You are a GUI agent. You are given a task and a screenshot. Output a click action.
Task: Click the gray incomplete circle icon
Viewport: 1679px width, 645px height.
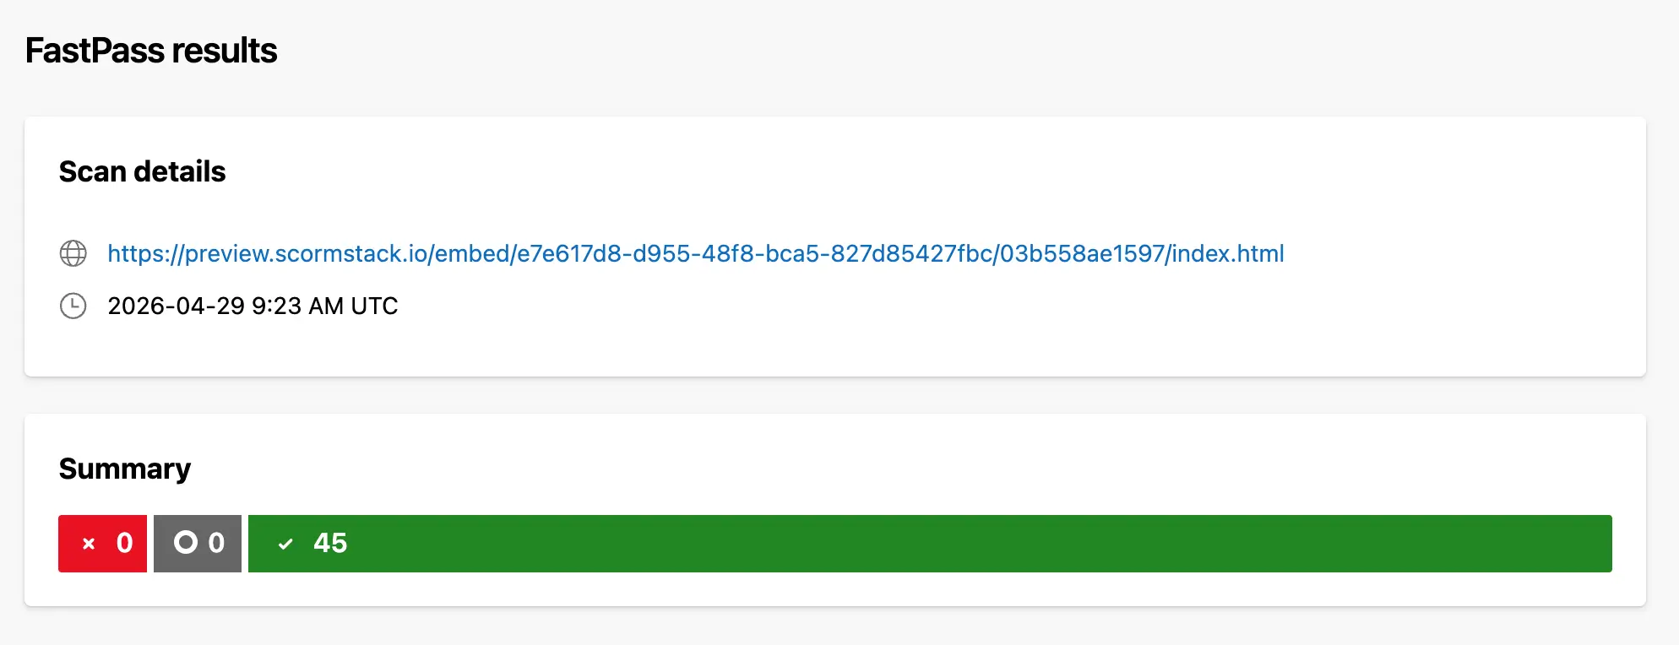click(187, 543)
